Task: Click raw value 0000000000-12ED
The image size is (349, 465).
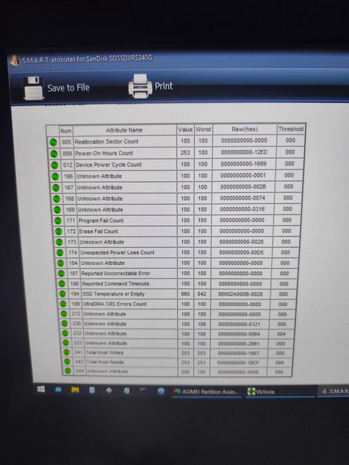Action: click(x=244, y=152)
